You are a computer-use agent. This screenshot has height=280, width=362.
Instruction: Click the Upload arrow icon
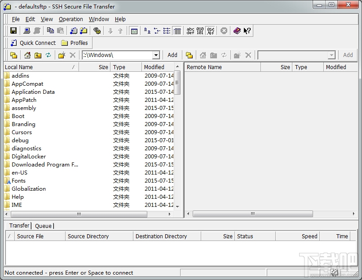tap(120, 31)
